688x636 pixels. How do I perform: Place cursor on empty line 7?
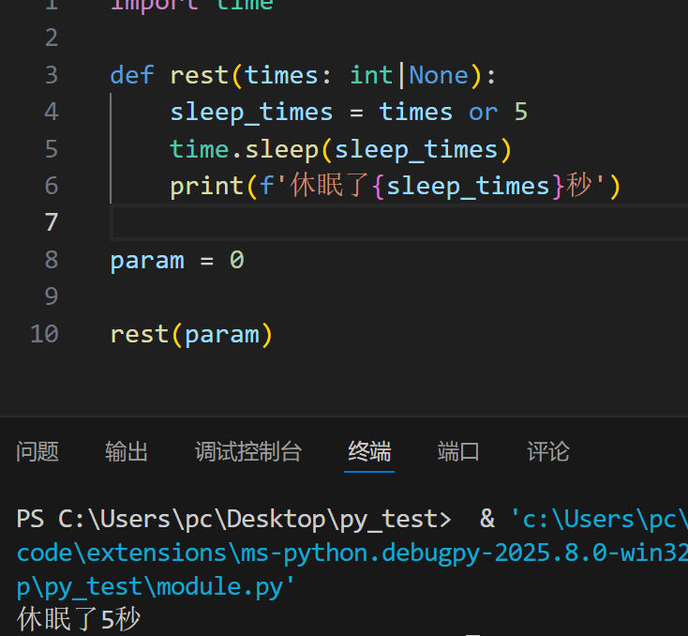click(x=398, y=222)
